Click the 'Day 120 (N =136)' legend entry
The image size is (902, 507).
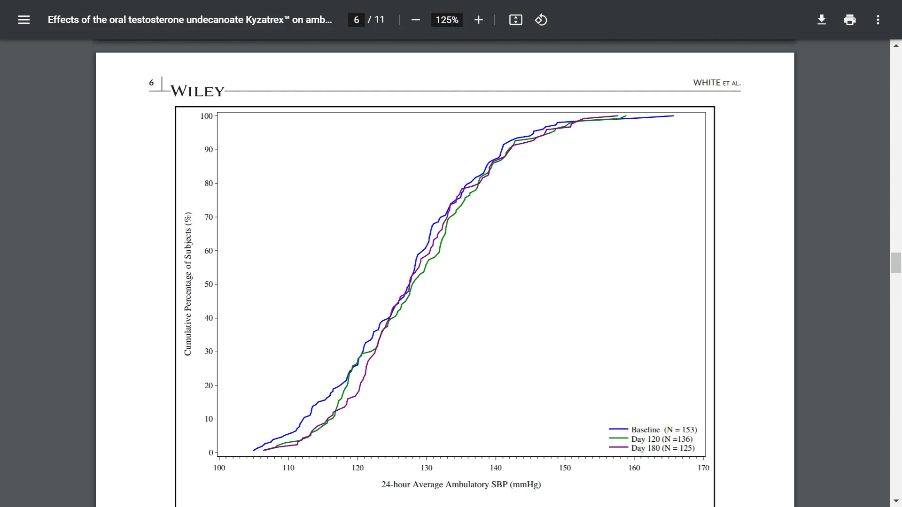pyautogui.click(x=651, y=439)
